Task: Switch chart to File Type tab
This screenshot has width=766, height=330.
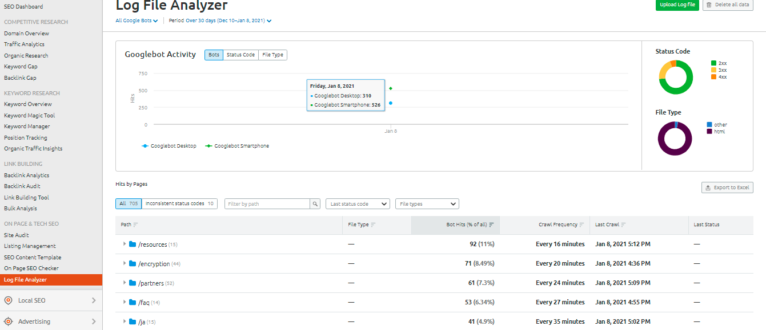Action: (x=272, y=55)
